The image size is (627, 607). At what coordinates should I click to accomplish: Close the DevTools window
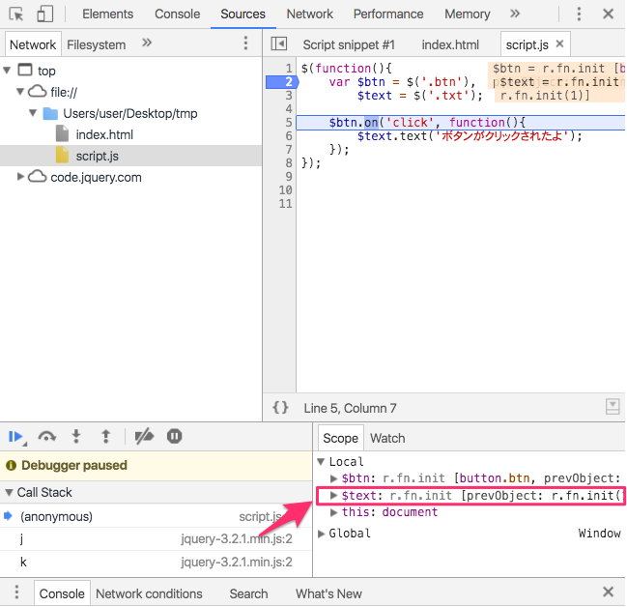tap(608, 14)
